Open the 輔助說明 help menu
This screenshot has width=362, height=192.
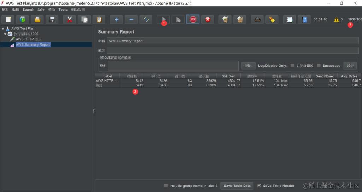78,10
